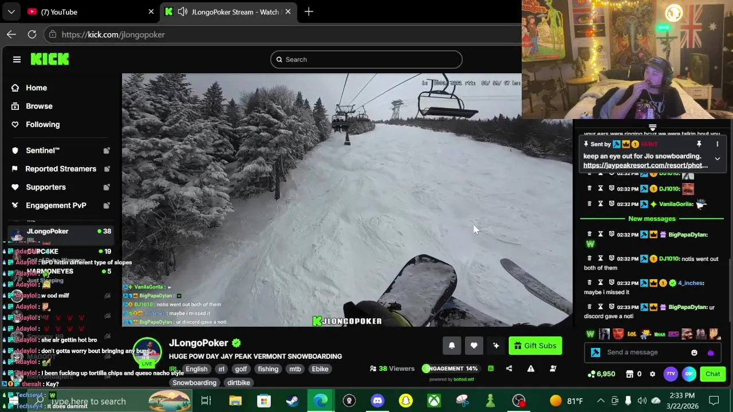Open Steam from the taskbar
This screenshot has width=733, height=412.
(x=292, y=401)
